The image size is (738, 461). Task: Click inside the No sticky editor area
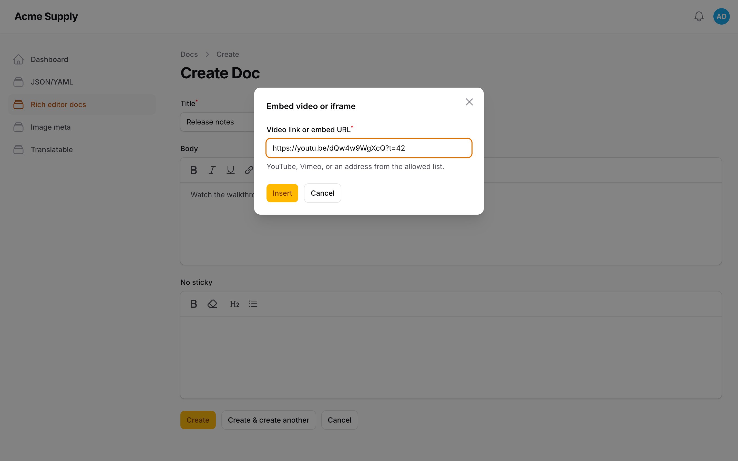tap(451, 357)
